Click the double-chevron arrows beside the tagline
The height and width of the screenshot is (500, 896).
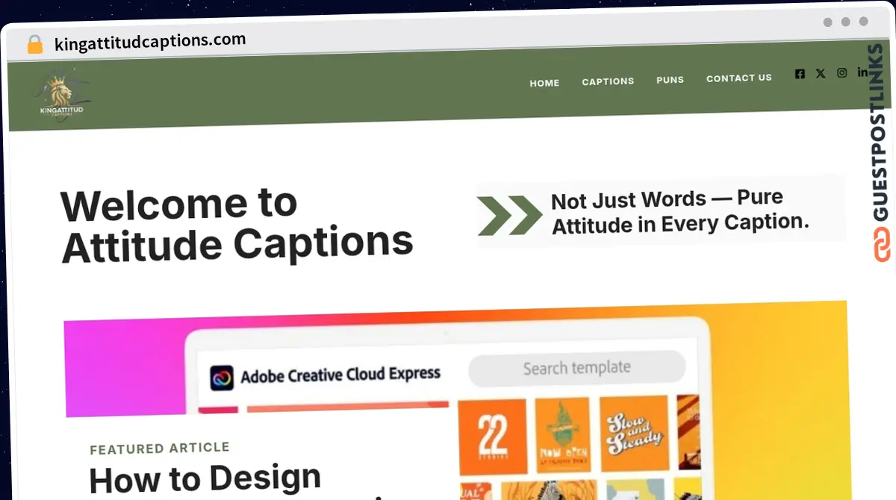click(x=509, y=213)
